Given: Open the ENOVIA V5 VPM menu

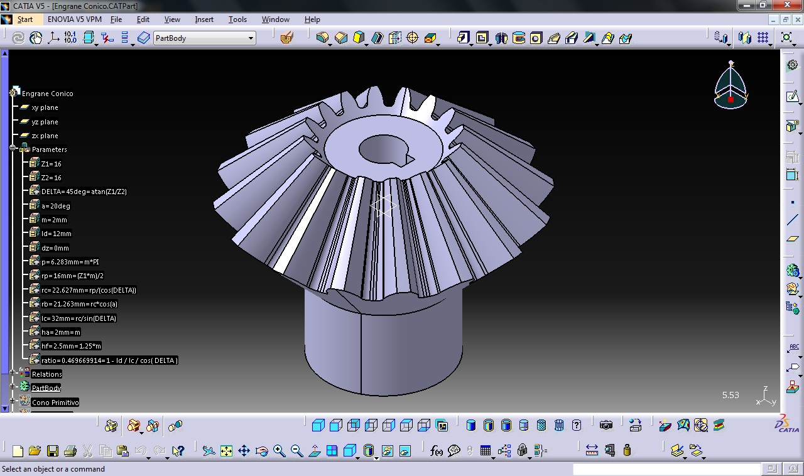Looking at the screenshot, I should (x=75, y=19).
